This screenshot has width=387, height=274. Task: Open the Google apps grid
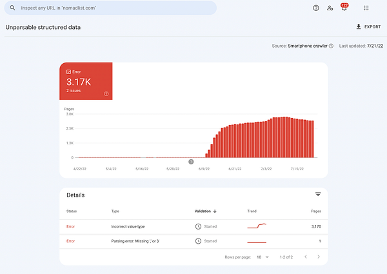click(366, 8)
